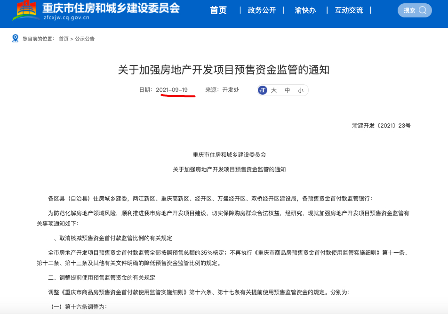Go to the 渝快办 section
This screenshot has height=314, width=448.
305,10
